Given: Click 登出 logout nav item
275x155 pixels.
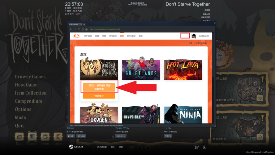Looking at the screenshot, I should click(141, 36).
